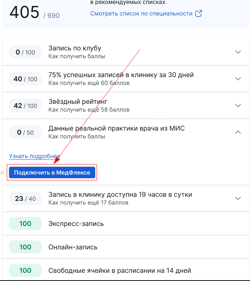This screenshot has width=250, height=281.
Task: Click green 100 badge beside "Экспресс-запись"
Action: coord(25,224)
